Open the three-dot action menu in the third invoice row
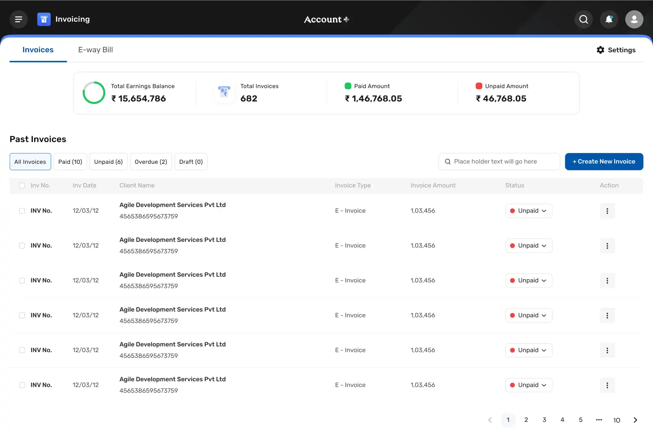 pos(607,281)
